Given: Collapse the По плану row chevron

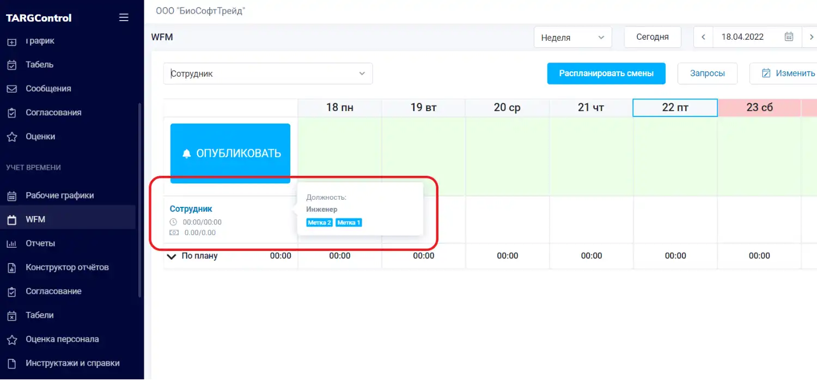Looking at the screenshot, I should [x=173, y=256].
